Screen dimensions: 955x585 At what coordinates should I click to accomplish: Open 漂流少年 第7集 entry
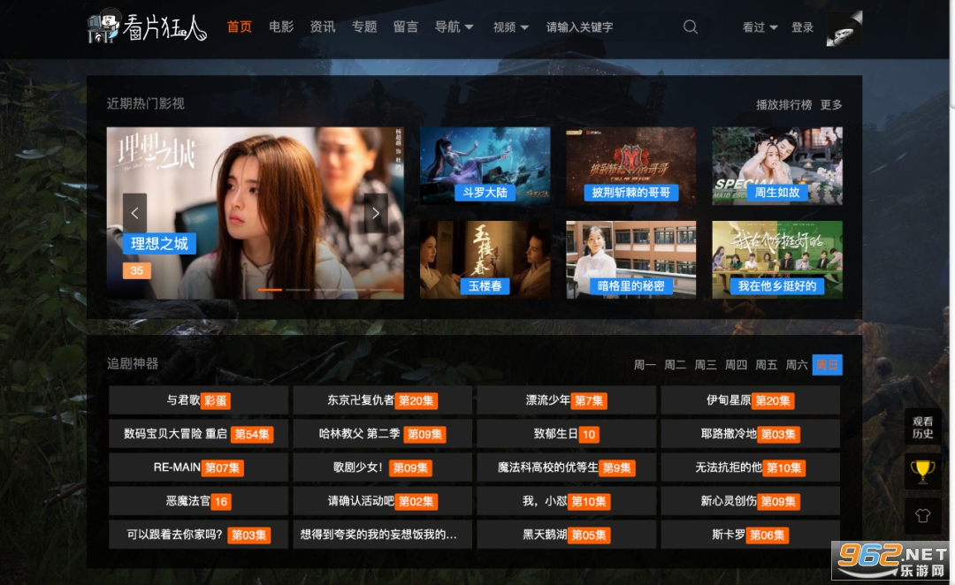[x=567, y=400]
